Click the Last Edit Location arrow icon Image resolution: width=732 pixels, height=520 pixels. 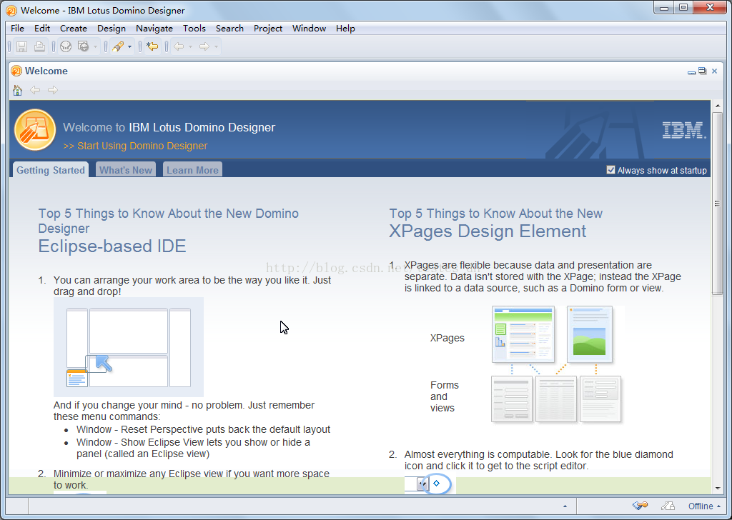(152, 46)
